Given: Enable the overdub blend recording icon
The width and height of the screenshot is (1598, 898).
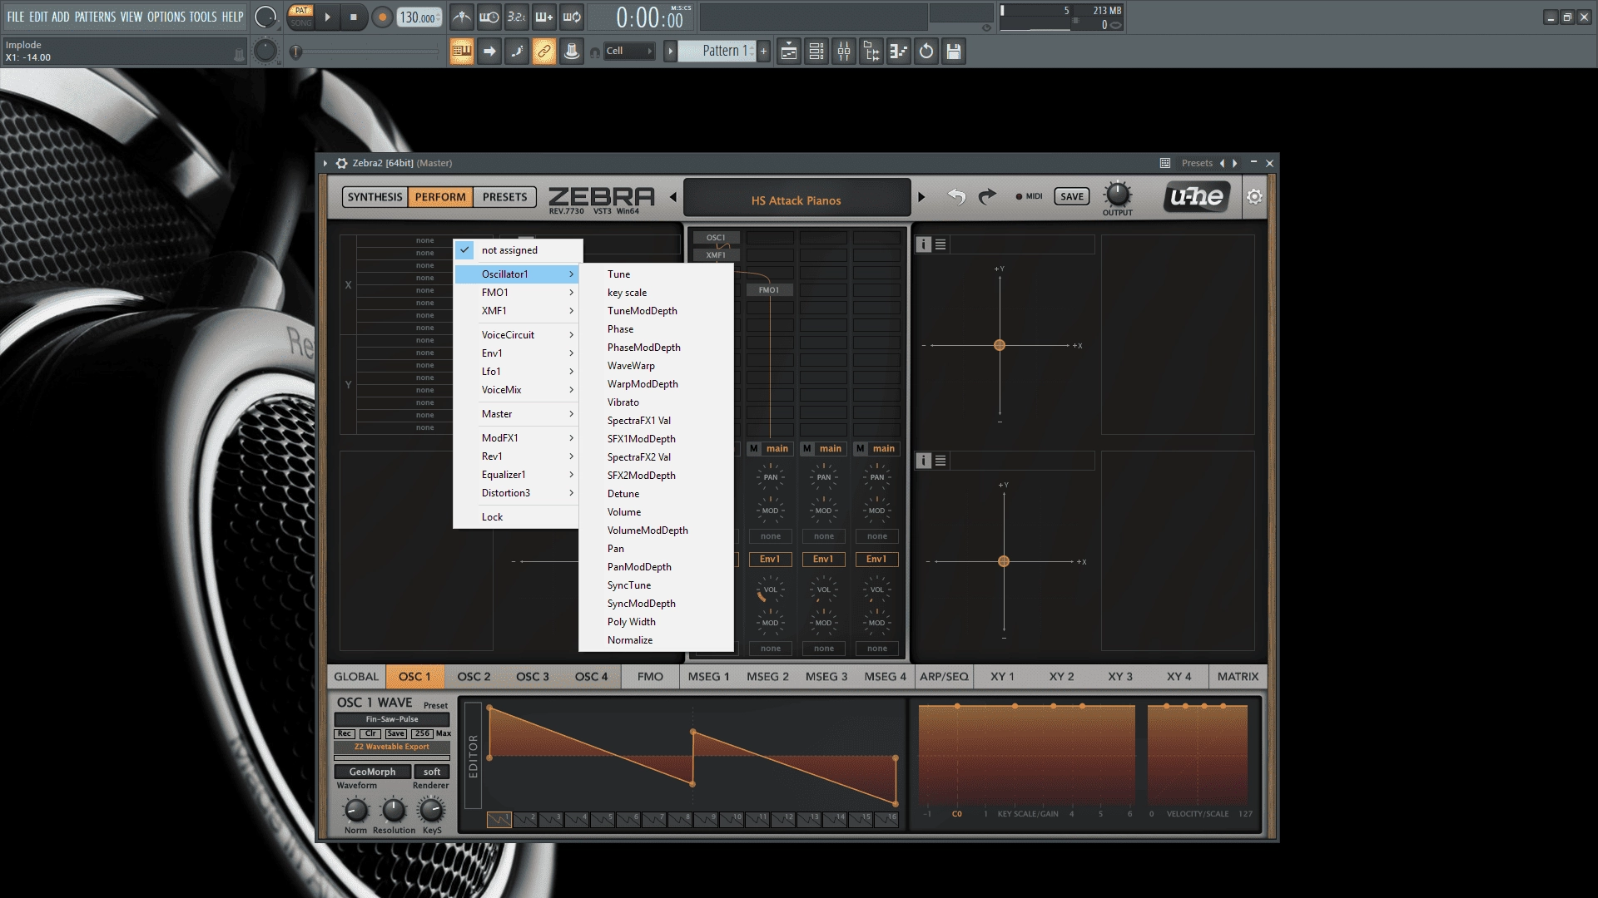Looking at the screenshot, I should 544,17.
